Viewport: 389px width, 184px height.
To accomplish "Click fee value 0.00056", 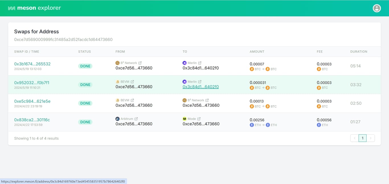I will 324,120.
